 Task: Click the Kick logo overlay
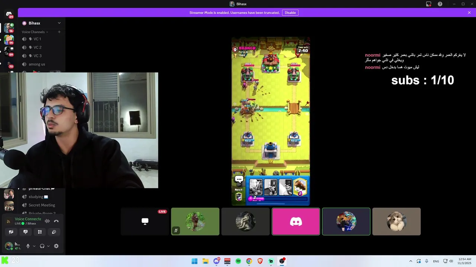click(x=5, y=260)
